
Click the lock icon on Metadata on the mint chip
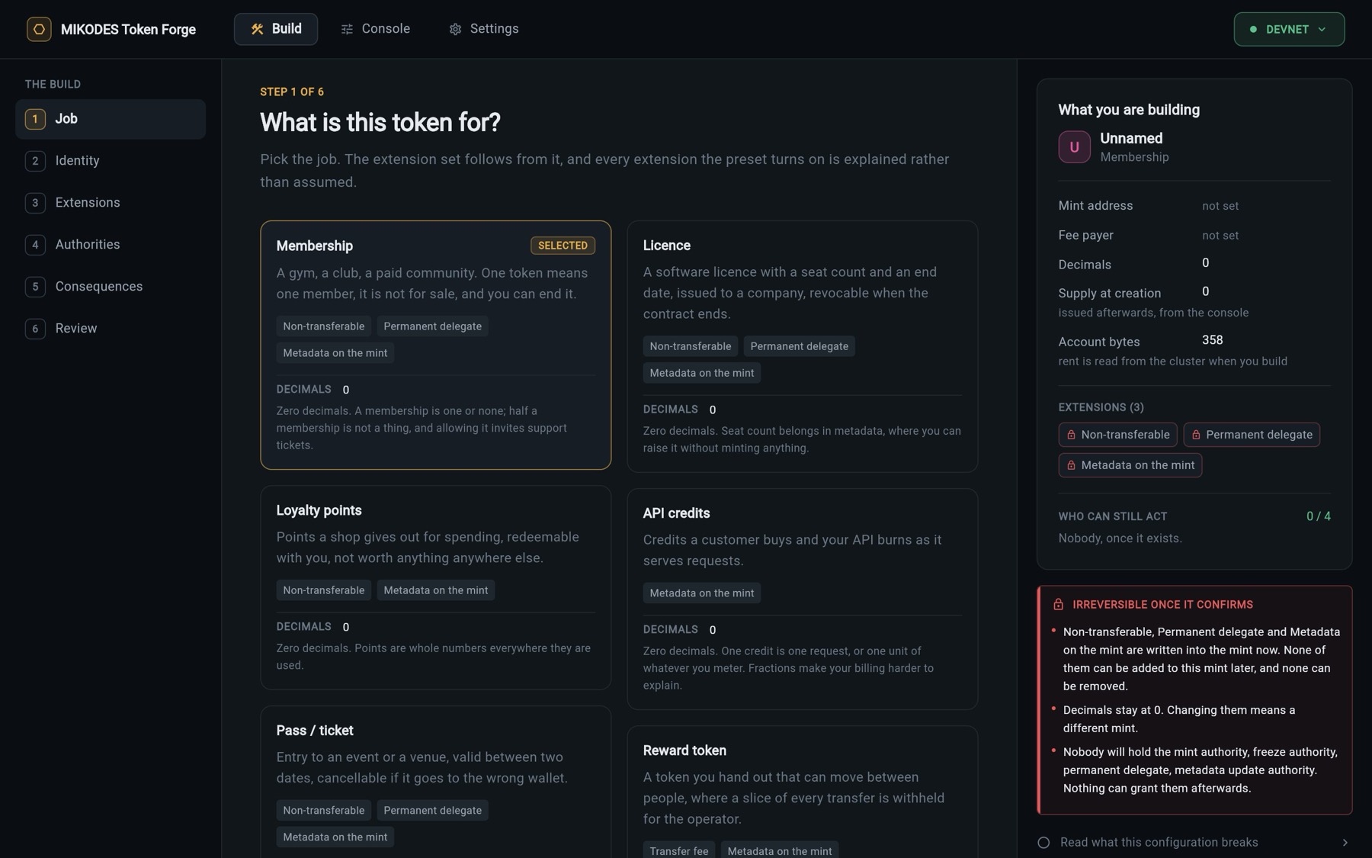tap(1071, 465)
